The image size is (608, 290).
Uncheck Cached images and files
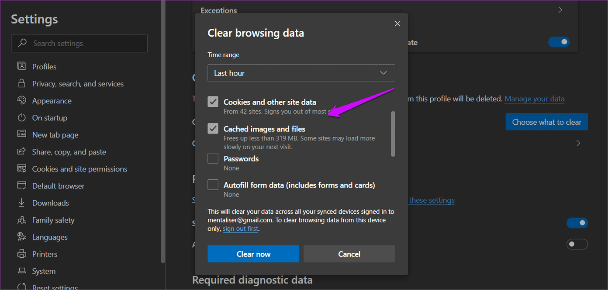(213, 129)
